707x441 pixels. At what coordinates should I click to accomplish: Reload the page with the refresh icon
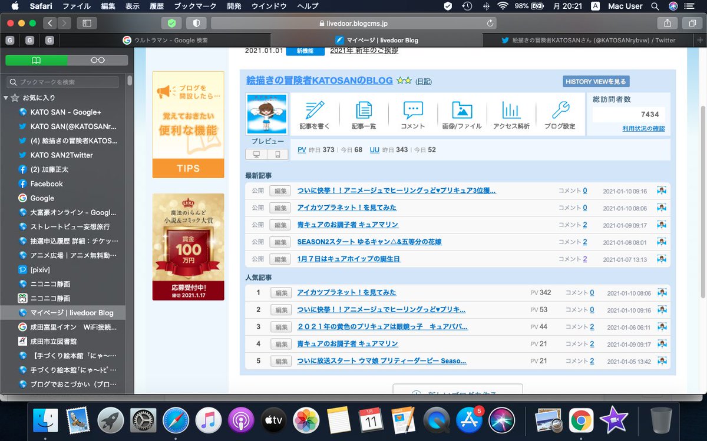point(490,24)
